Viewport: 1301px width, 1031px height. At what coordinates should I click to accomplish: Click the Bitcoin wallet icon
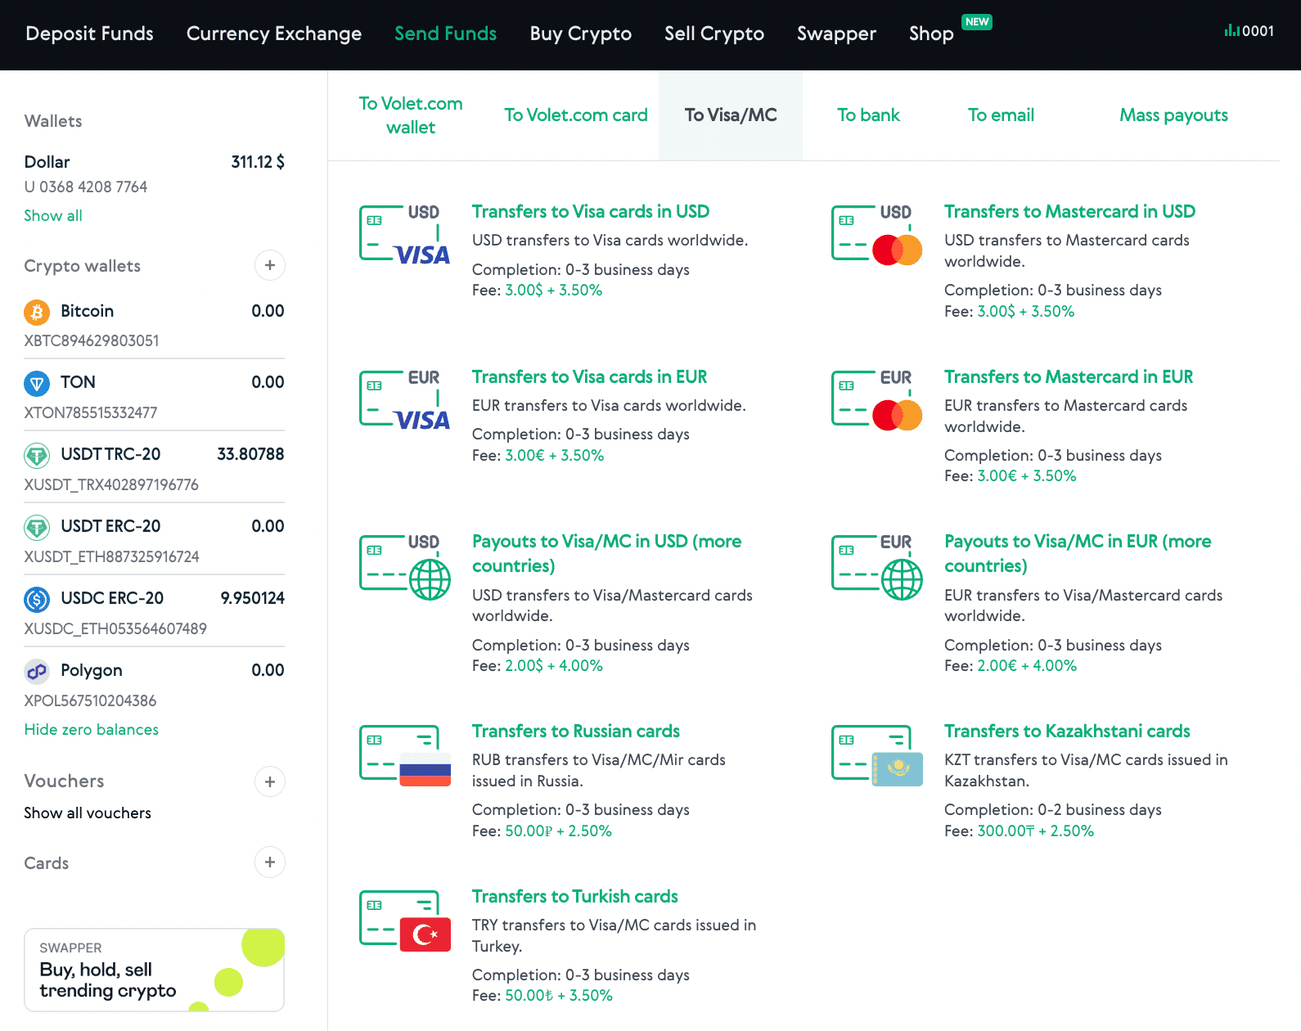[x=37, y=312]
